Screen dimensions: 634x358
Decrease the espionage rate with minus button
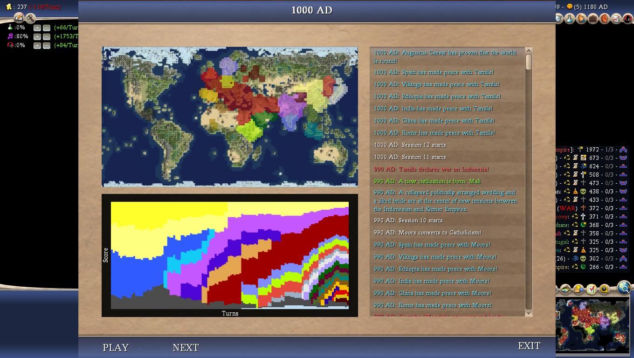[x=47, y=45]
